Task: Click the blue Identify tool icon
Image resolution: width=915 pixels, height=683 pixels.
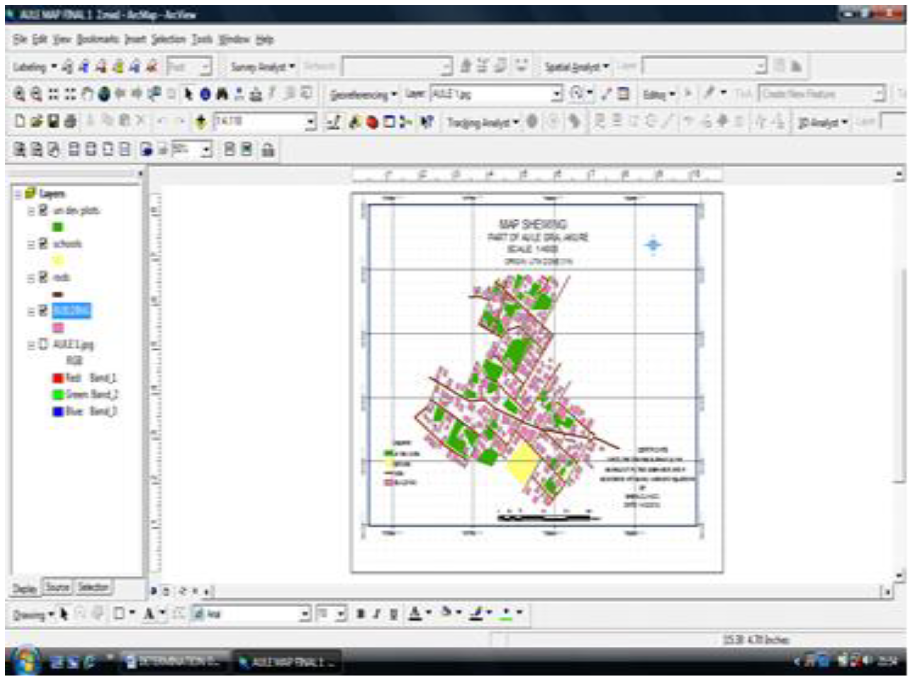Action: (205, 94)
